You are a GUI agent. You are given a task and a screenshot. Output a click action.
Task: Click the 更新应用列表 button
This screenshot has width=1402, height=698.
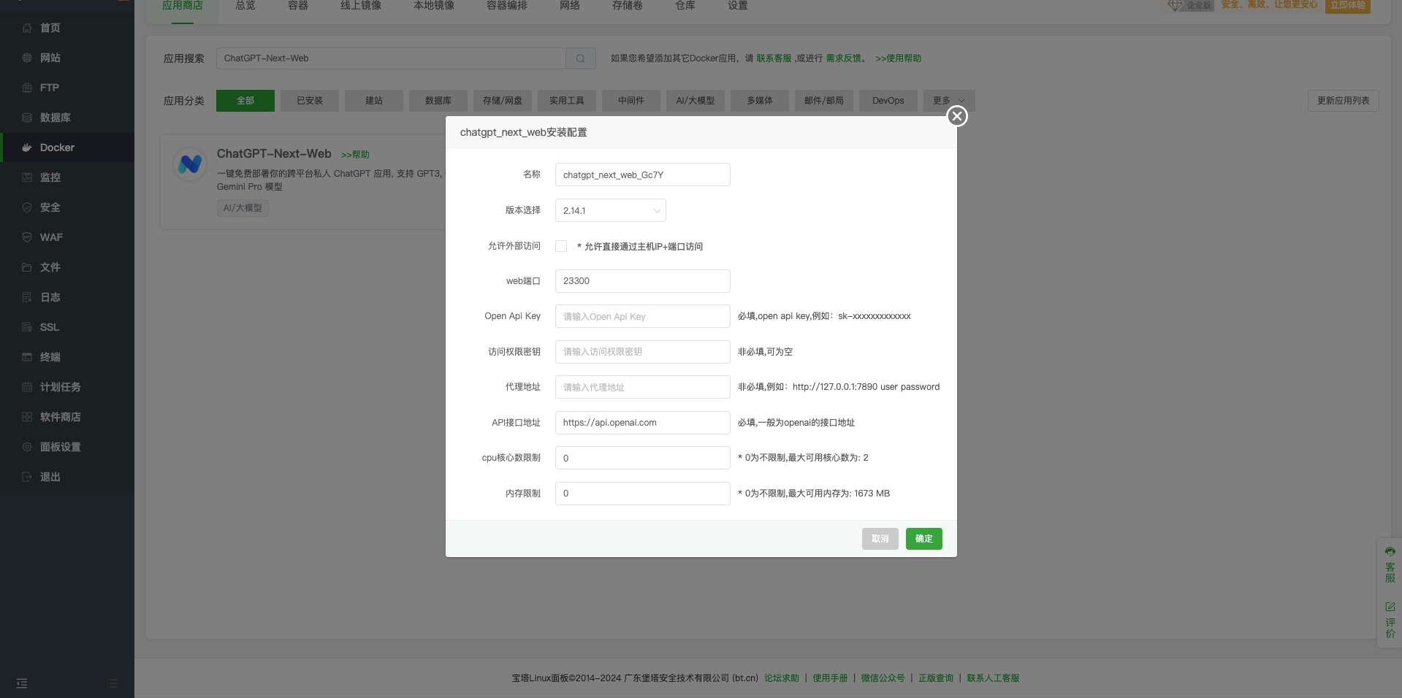[x=1343, y=101]
